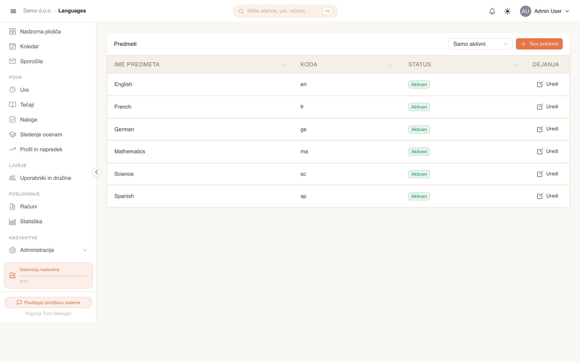Viewport: 580px width, 362px height.
Task: Open Sporočila in the sidebar
Action: [31, 61]
